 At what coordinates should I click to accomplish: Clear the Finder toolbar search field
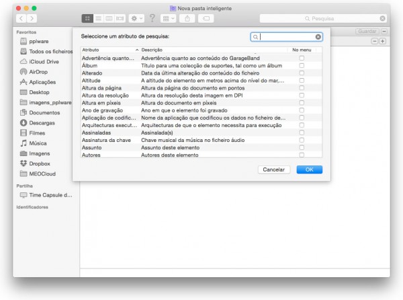click(382, 19)
